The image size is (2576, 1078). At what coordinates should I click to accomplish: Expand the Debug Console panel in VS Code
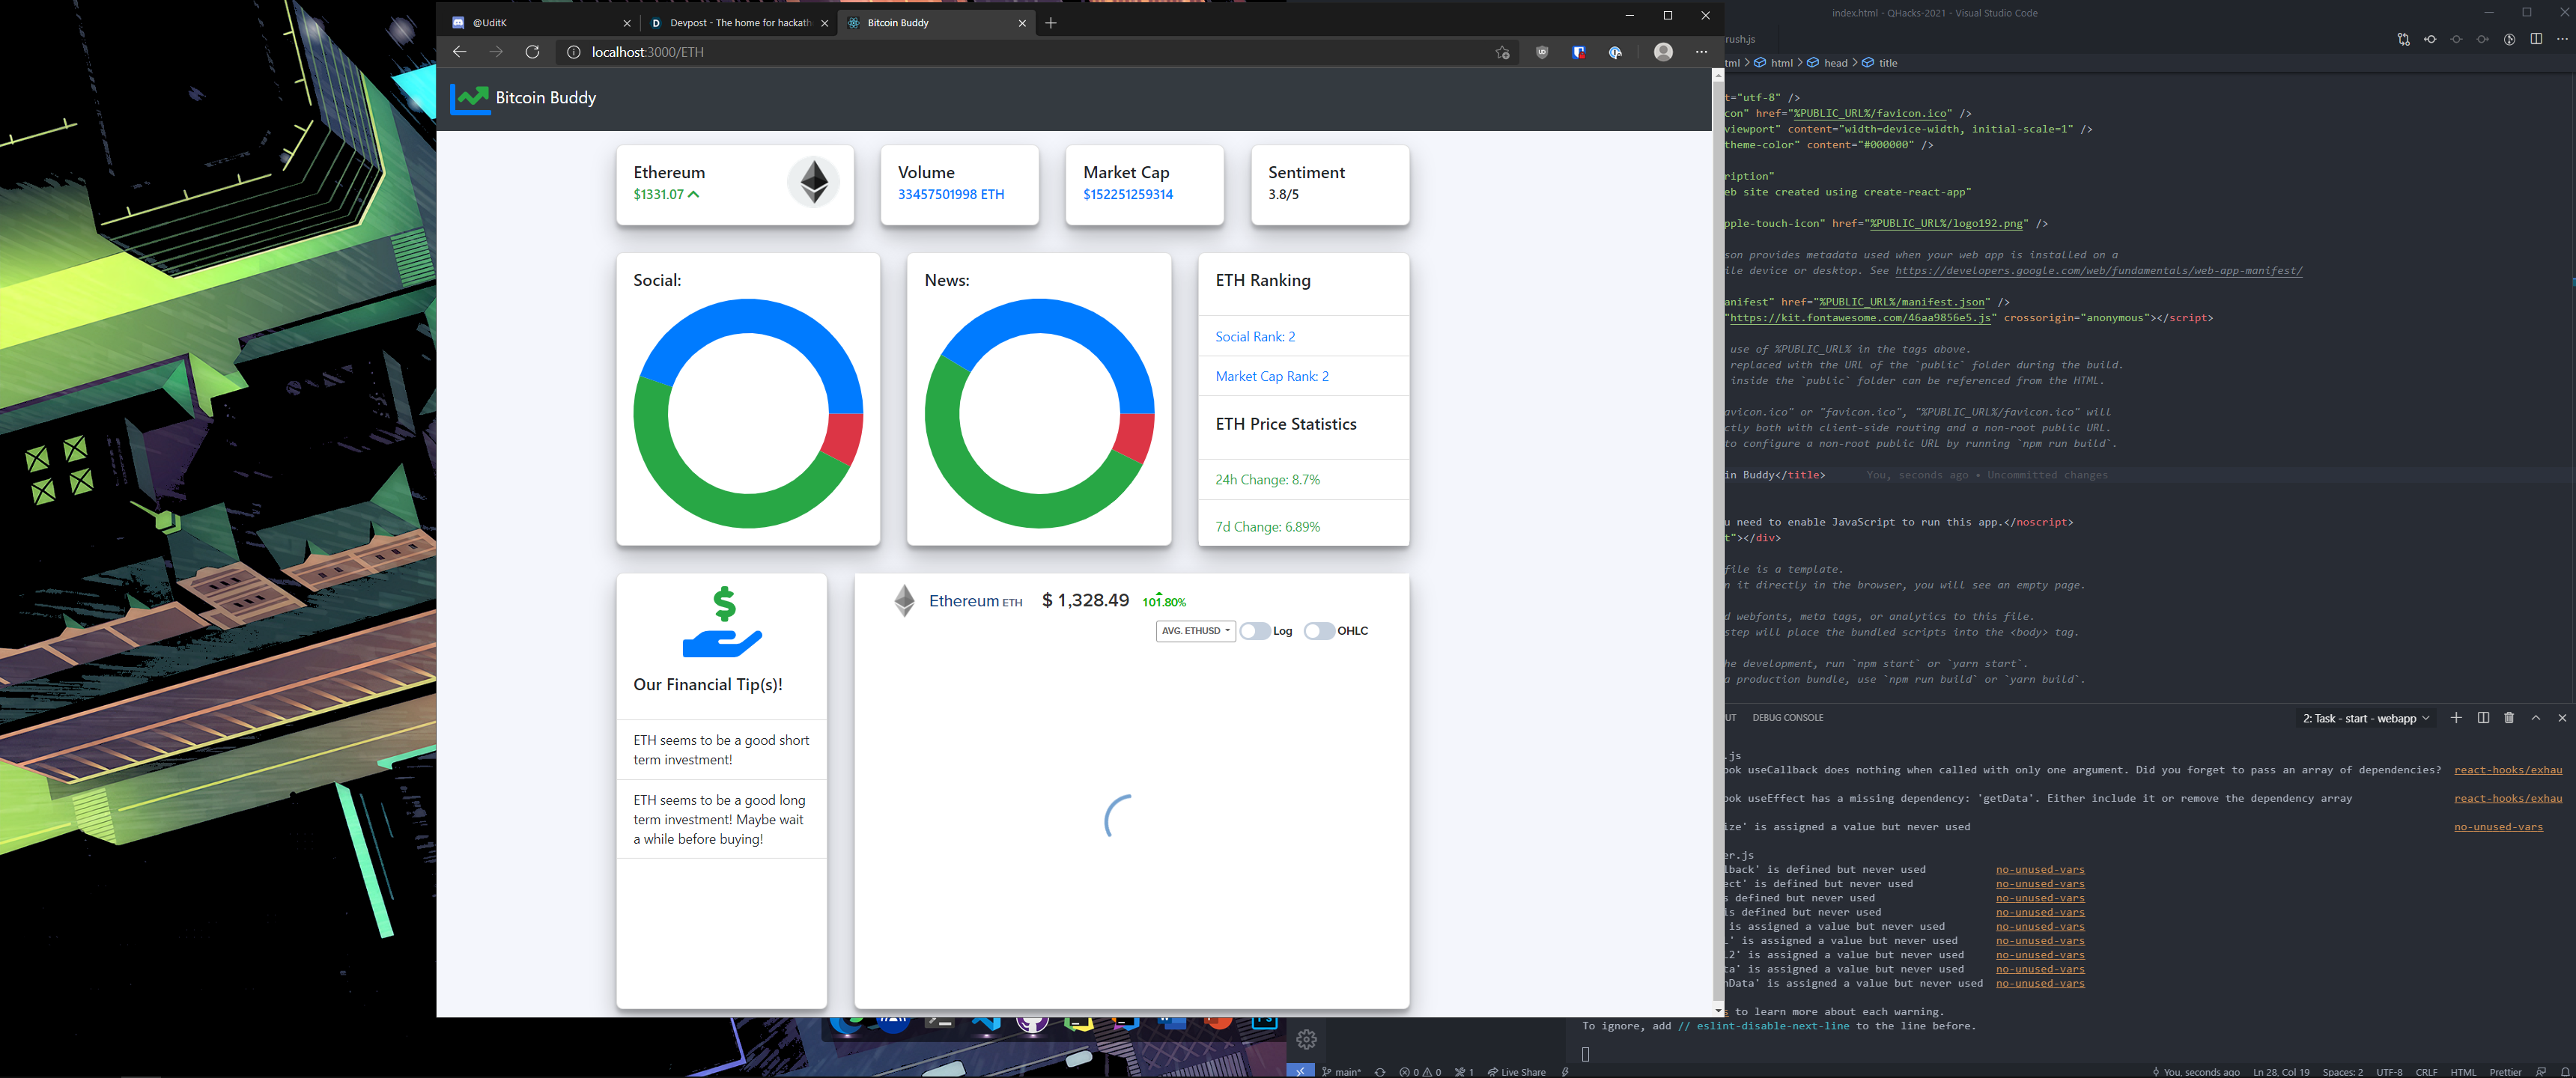click(x=2533, y=716)
